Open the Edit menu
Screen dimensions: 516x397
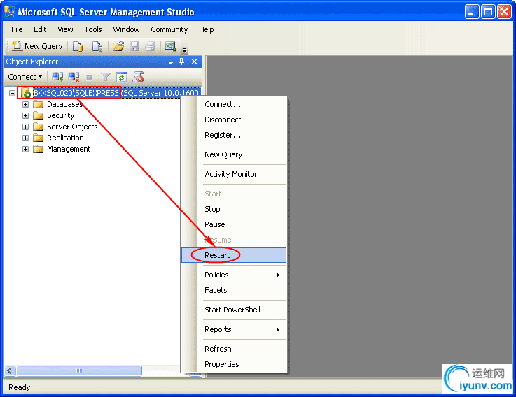pyautogui.click(x=40, y=29)
